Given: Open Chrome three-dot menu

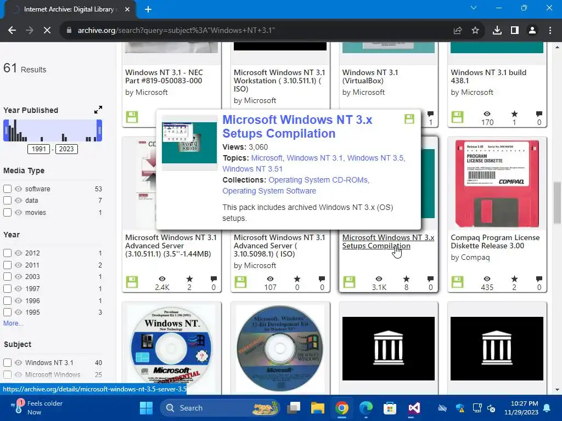Looking at the screenshot, I should 550,31.
